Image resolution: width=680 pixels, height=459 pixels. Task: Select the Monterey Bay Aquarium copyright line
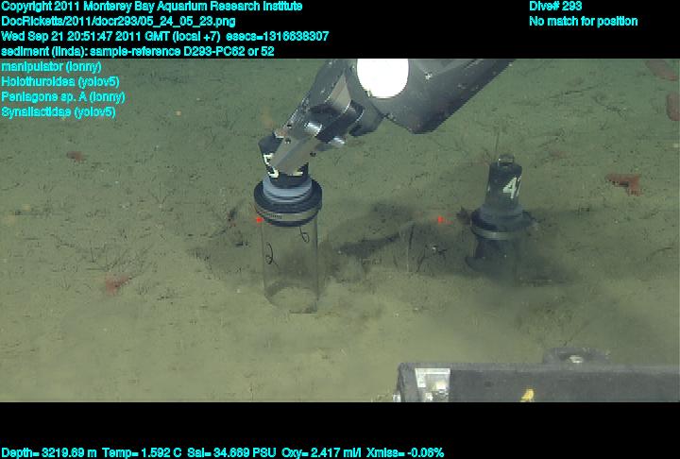tap(152, 7)
